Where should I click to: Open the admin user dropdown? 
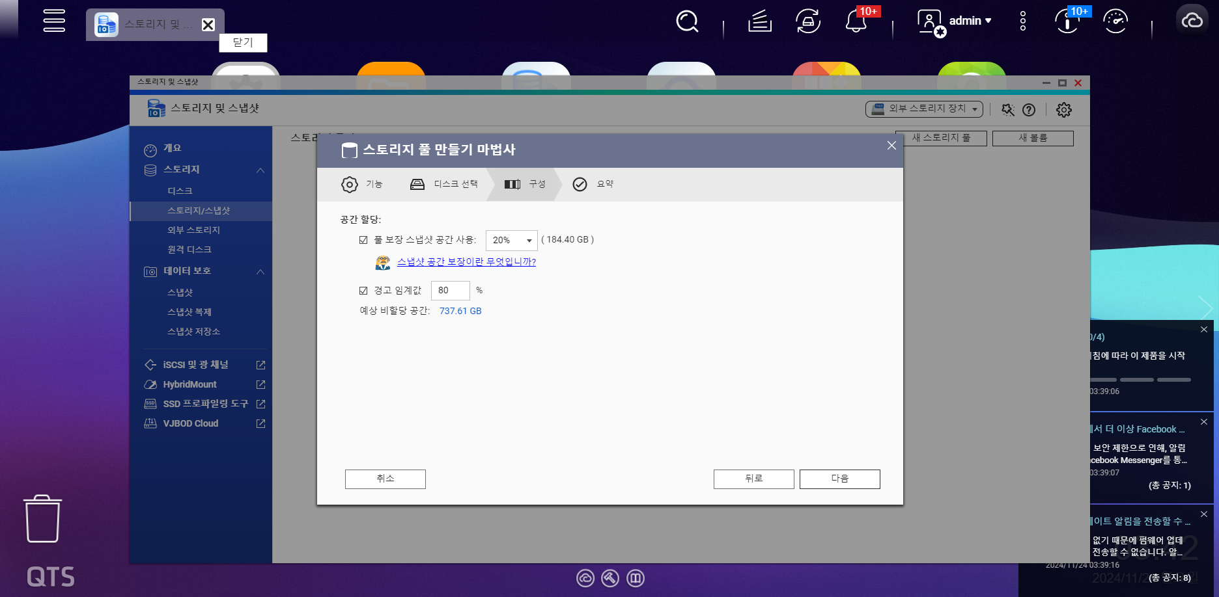point(955,21)
